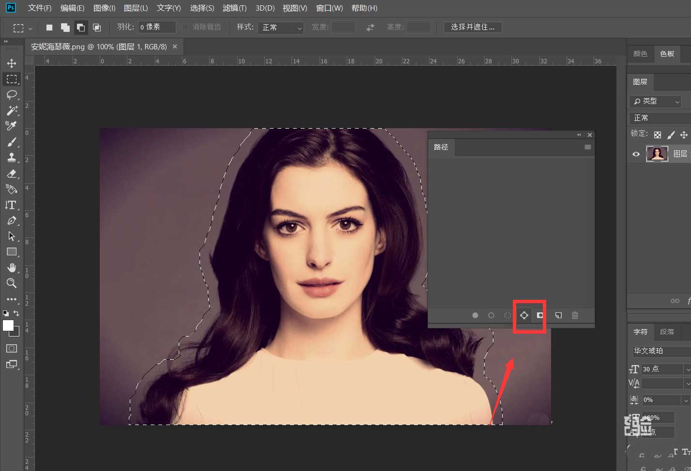Open the 0% tracking scale dropdown
691x471 pixels.
686,400
